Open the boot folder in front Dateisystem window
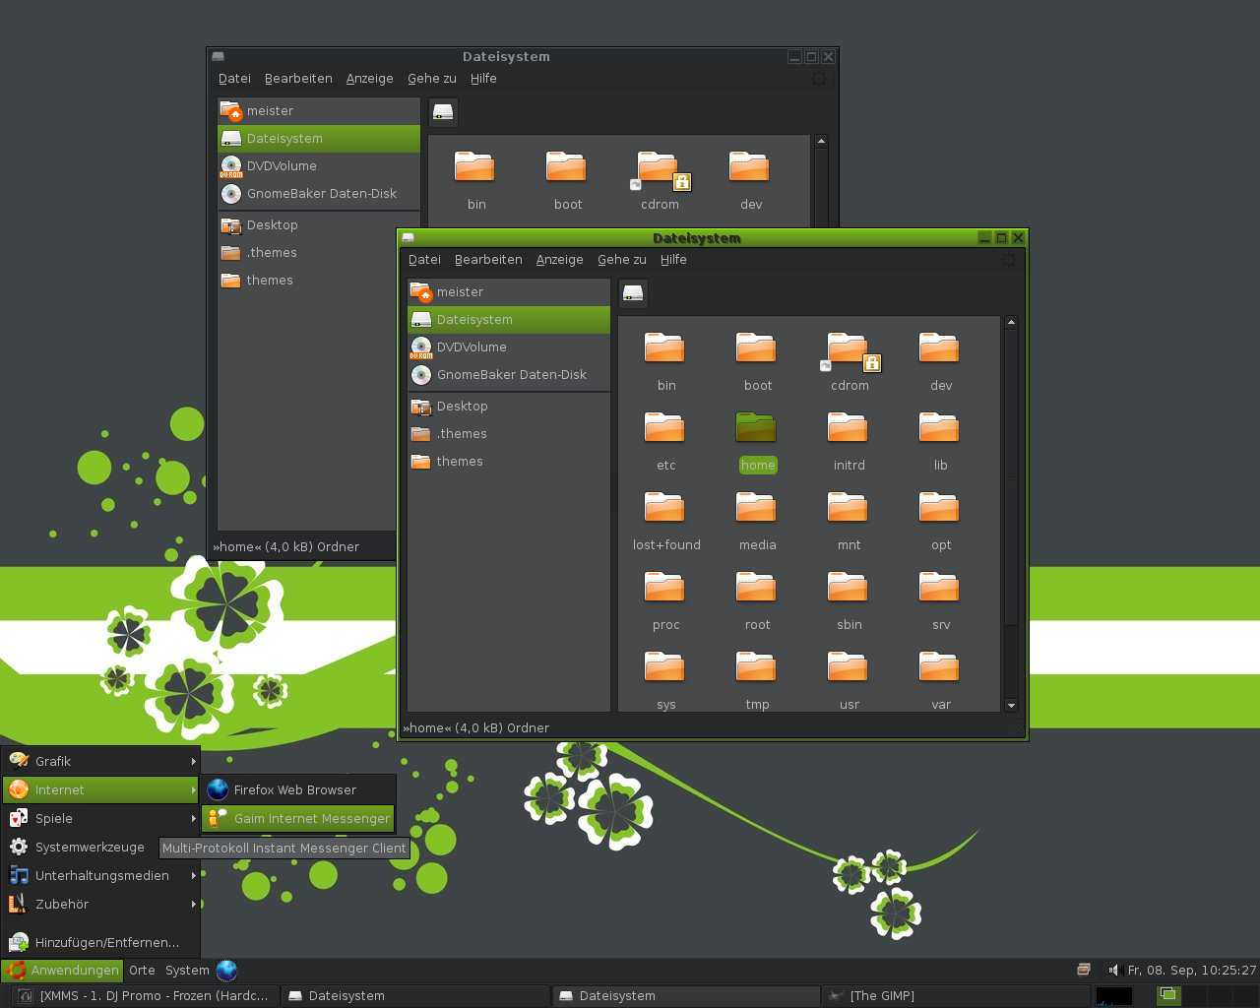Screen dimensions: 1260x1008 click(756, 348)
